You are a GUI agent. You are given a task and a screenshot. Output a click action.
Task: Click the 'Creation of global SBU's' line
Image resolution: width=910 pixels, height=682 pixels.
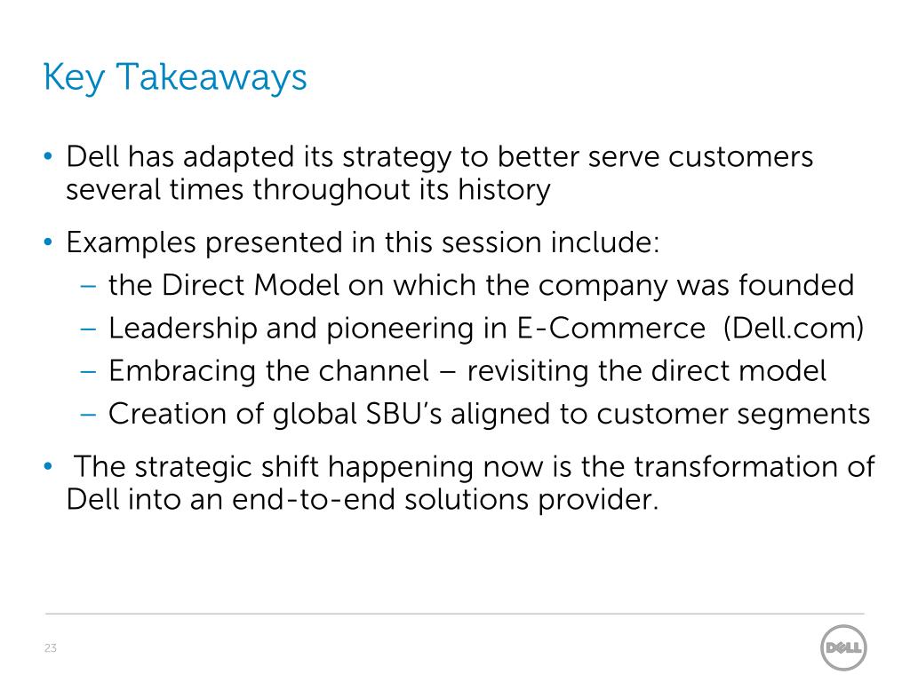(x=490, y=415)
